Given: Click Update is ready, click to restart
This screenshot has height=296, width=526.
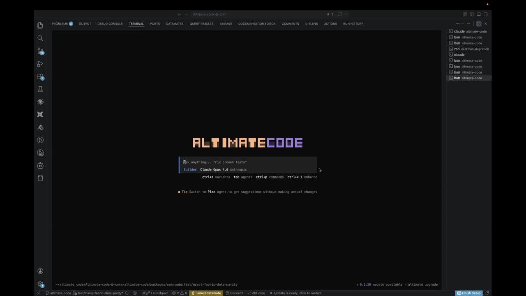Looking at the screenshot, I should click(296, 293).
